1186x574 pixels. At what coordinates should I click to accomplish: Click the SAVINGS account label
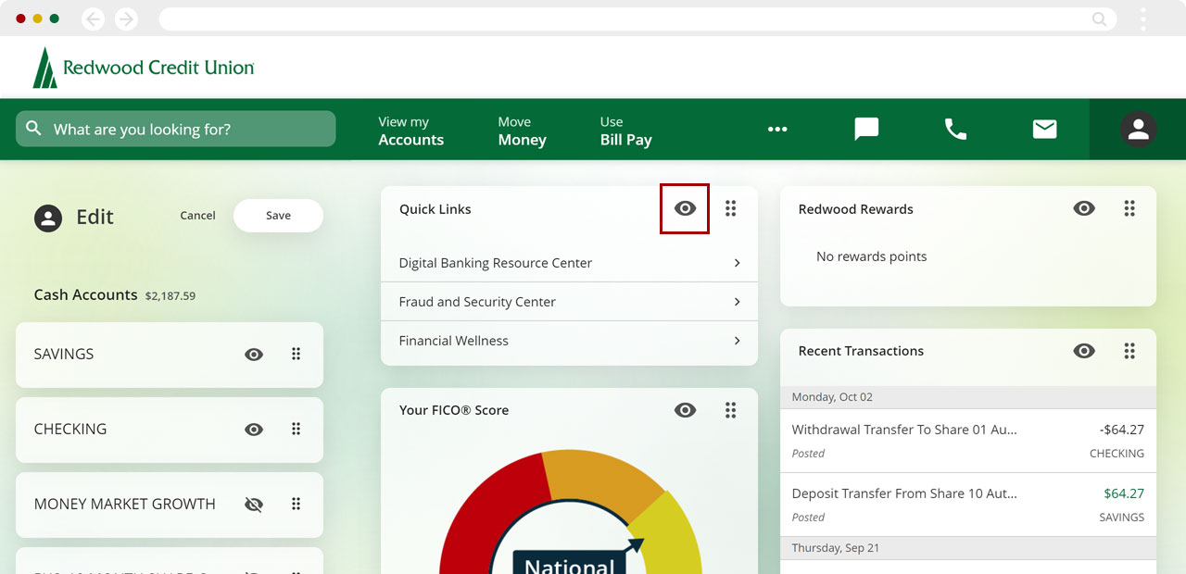pyautogui.click(x=64, y=354)
